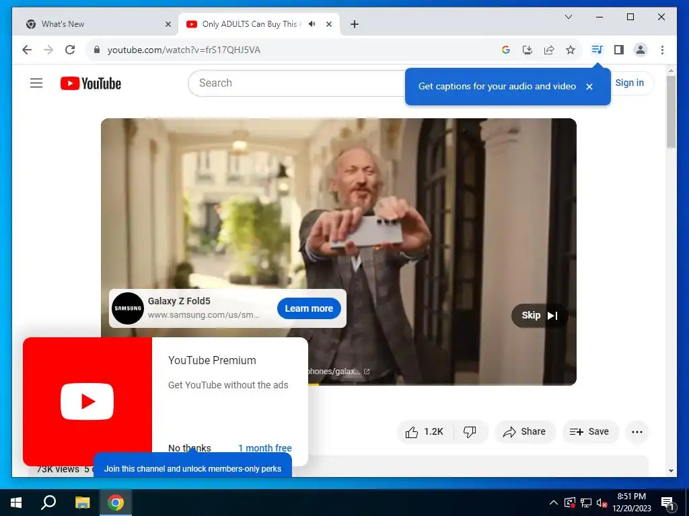The height and width of the screenshot is (516, 689).
Task: Click the address bar URL
Action: (x=184, y=50)
